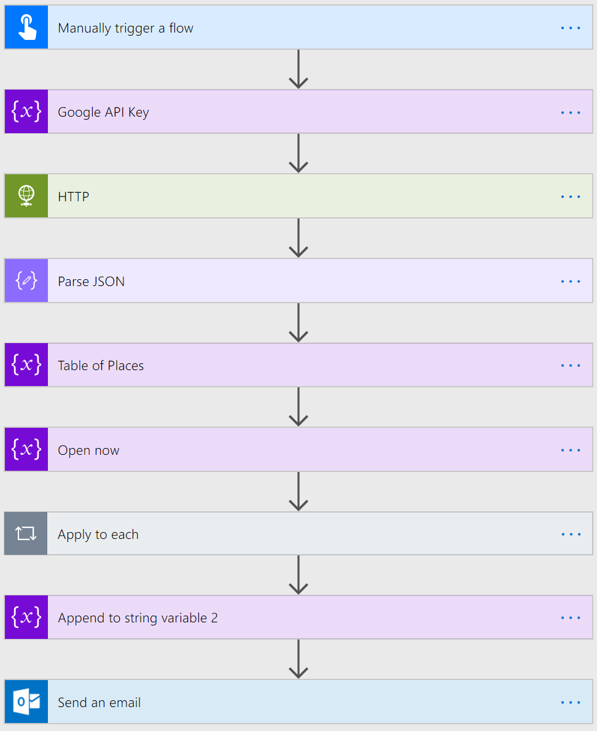
Task: Click the Outlook Send an email icon
Action: [26, 702]
